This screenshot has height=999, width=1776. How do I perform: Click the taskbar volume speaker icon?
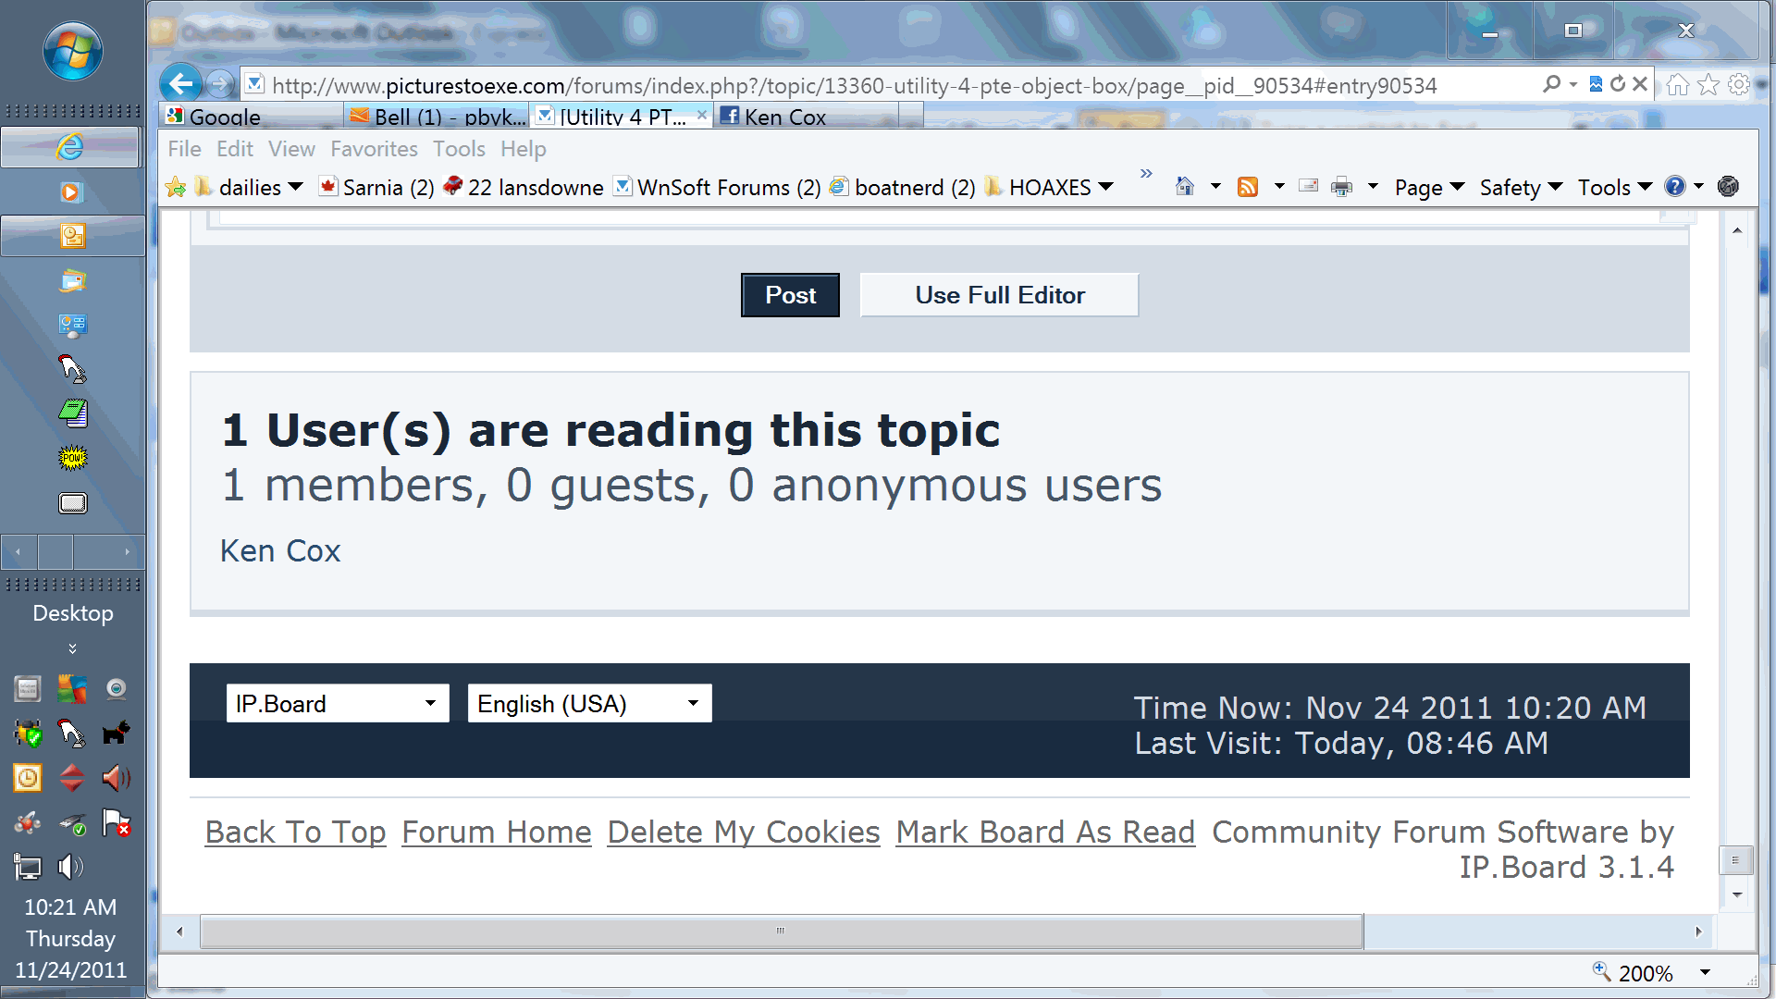coord(70,867)
